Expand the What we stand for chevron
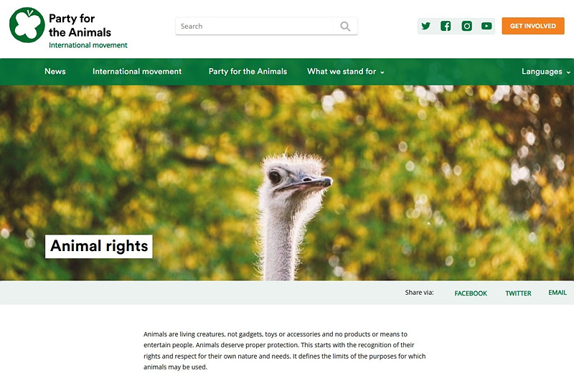Viewport: 574px width, 373px height. click(x=382, y=72)
